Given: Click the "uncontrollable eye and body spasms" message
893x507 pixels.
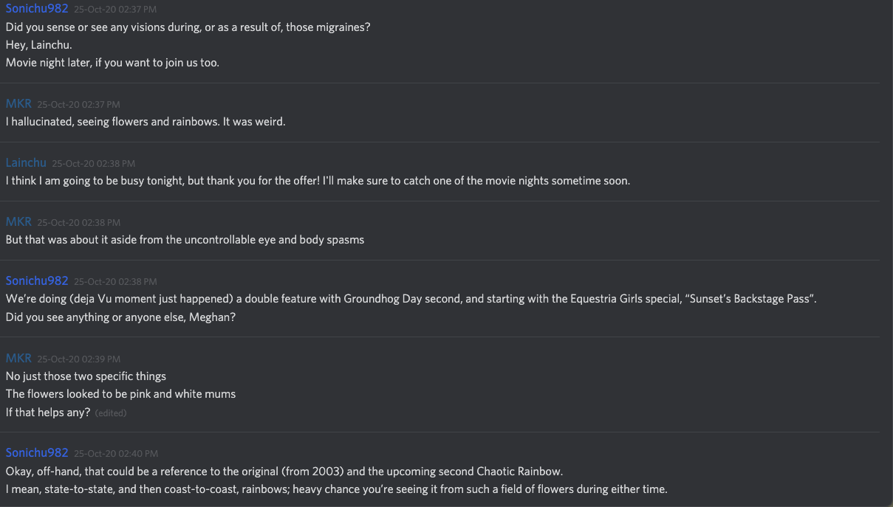Looking at the screenshot, I should tap(185, 240).
